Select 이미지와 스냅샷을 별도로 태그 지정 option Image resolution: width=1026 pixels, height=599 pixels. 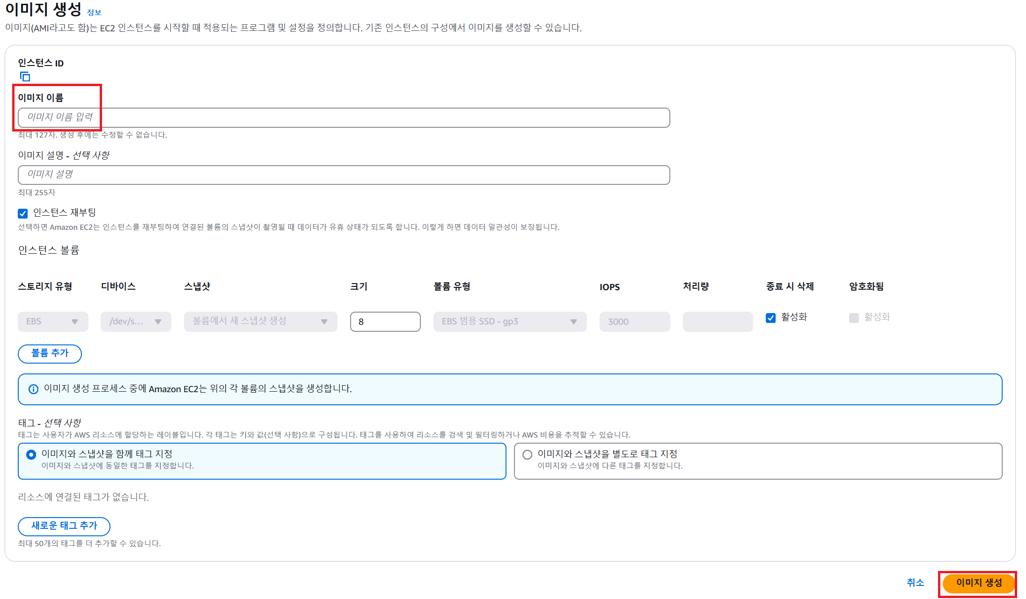(527, 454)
